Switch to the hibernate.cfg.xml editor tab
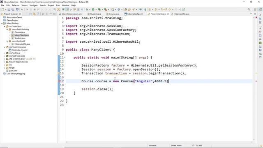The width and height of the screenshot is (263, 148). coord(134,14)
